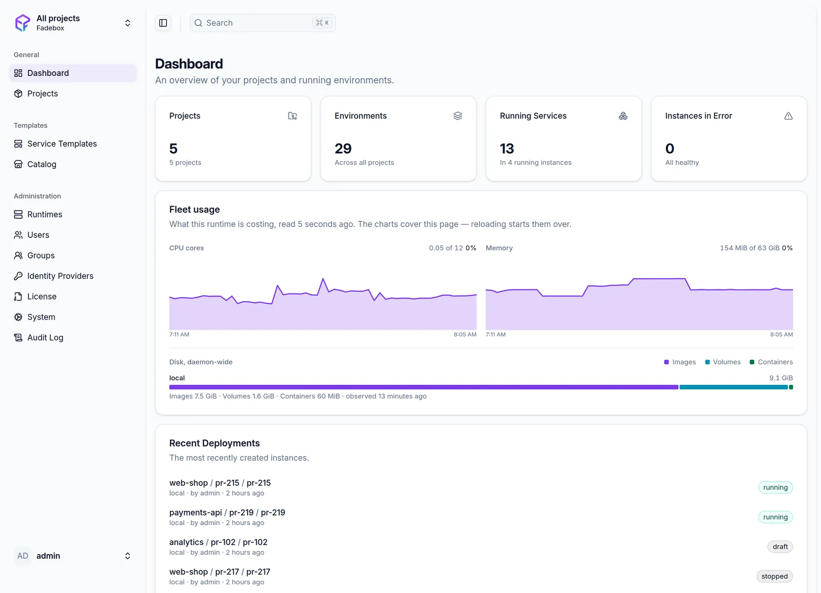The height and width of the screenshot is (593, 821).
Task: Click the System gear icon
Action: pos(18,317)
